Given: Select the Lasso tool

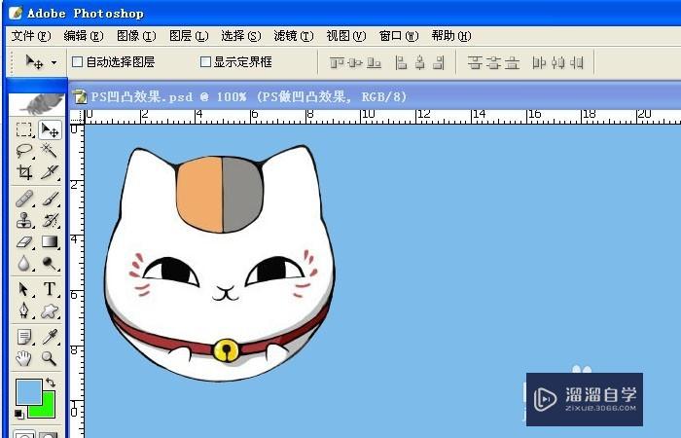Looking at the screenshot, I should tap(24, 151).
